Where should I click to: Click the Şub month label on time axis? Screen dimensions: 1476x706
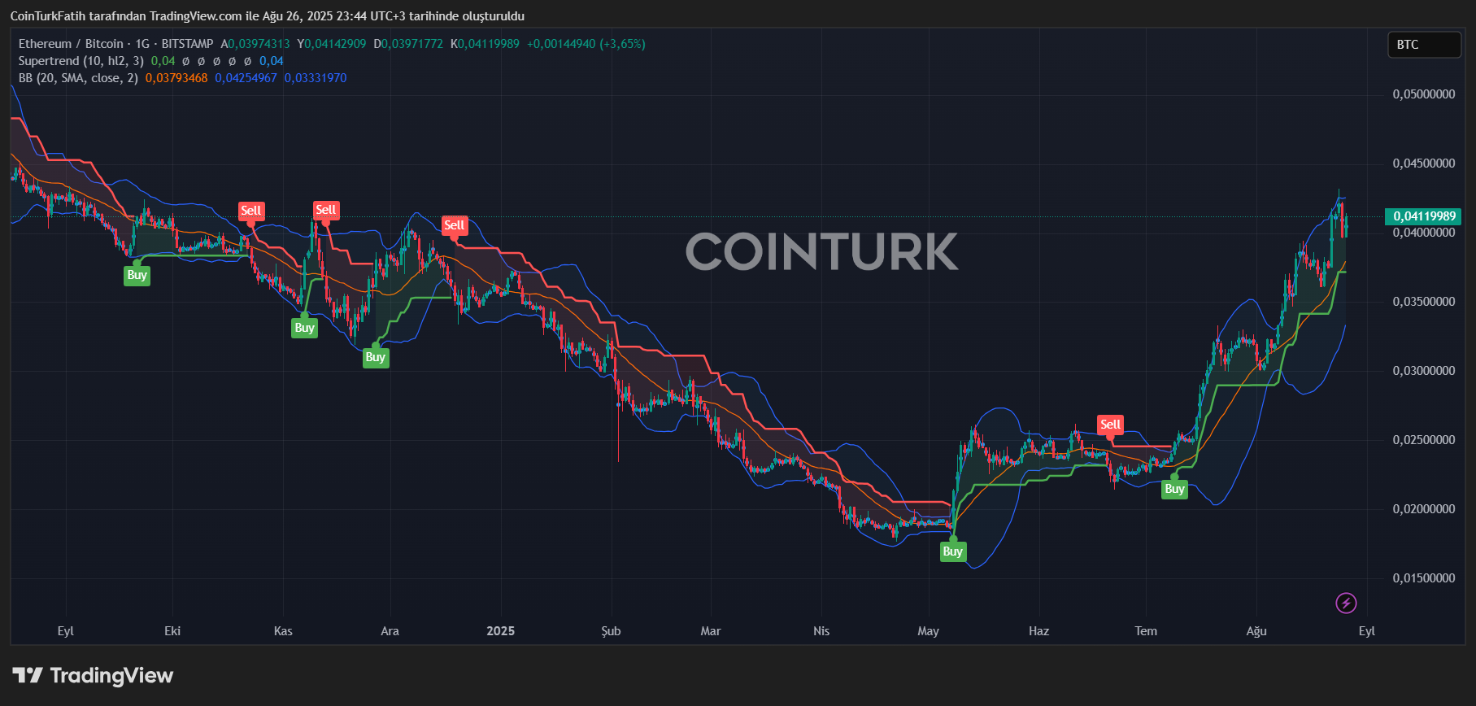coord(611,631)
